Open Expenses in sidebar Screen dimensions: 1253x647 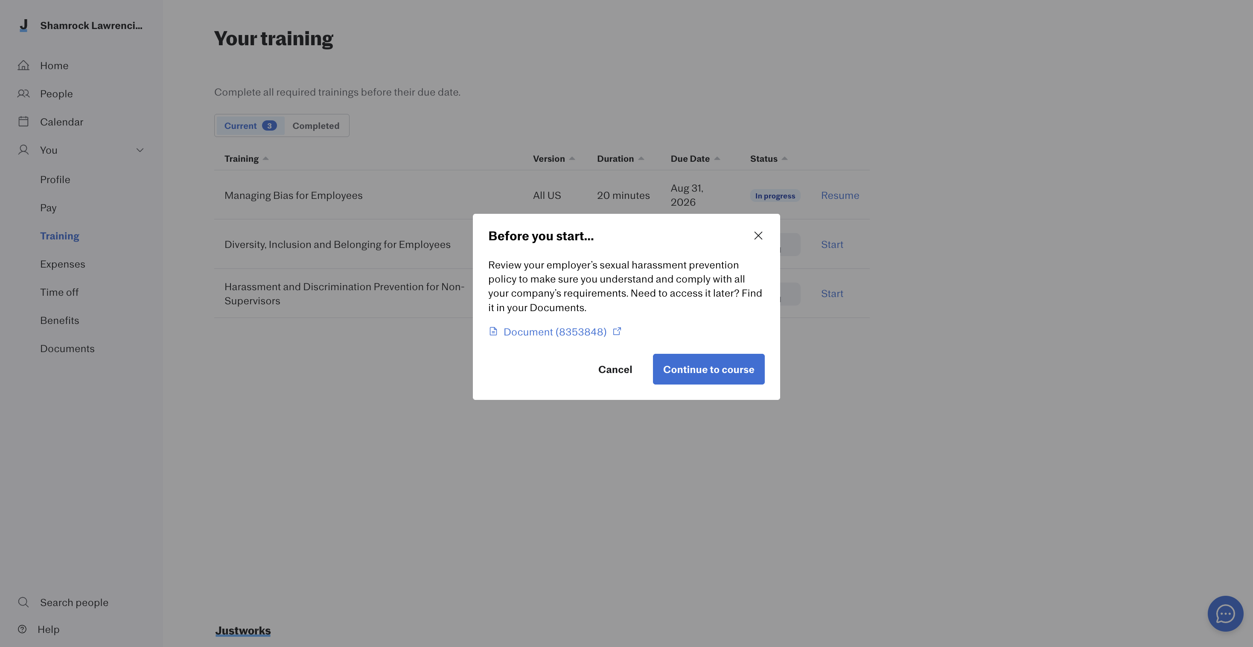pos(63,264)
